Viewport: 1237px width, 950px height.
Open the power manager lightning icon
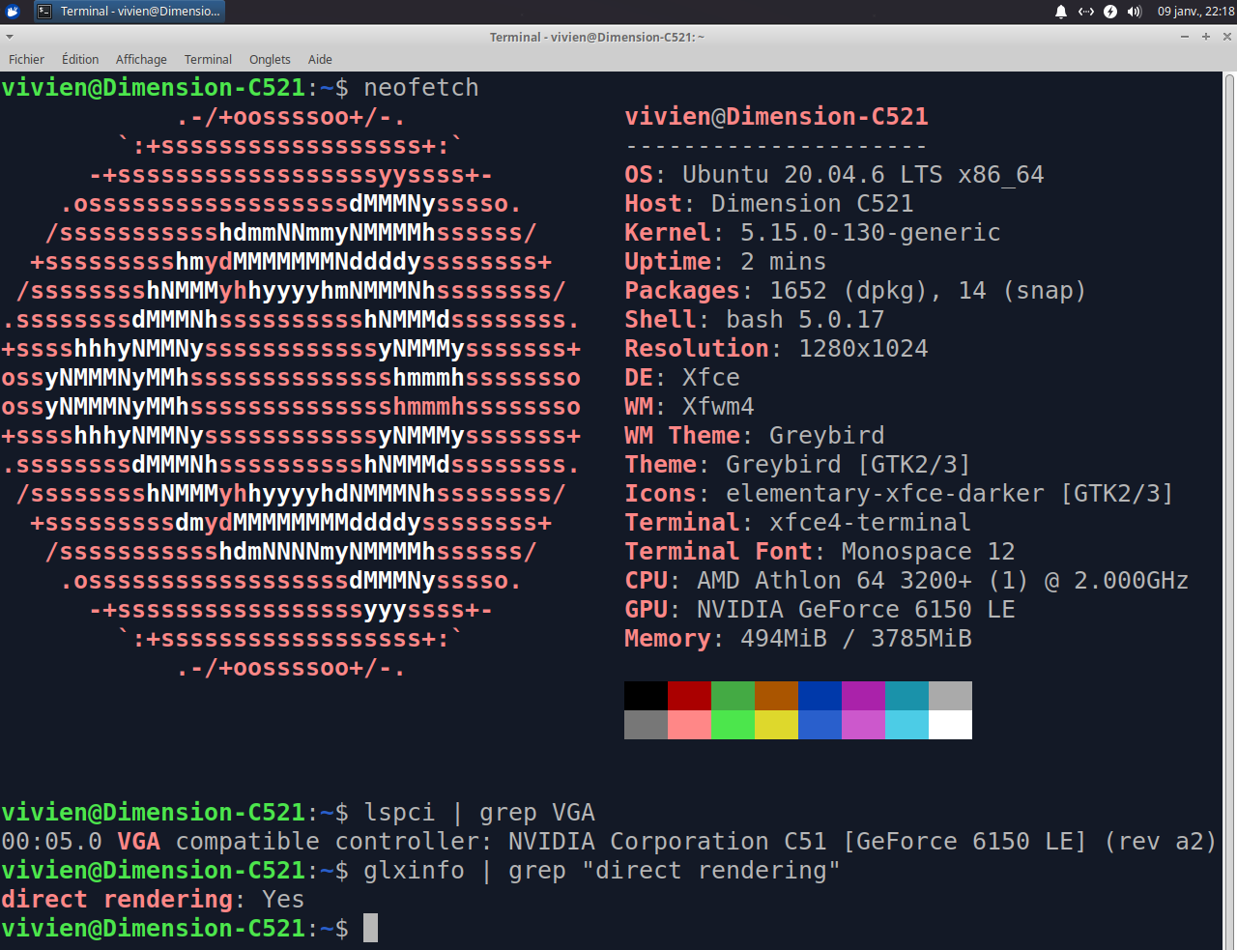point(1110,12)
